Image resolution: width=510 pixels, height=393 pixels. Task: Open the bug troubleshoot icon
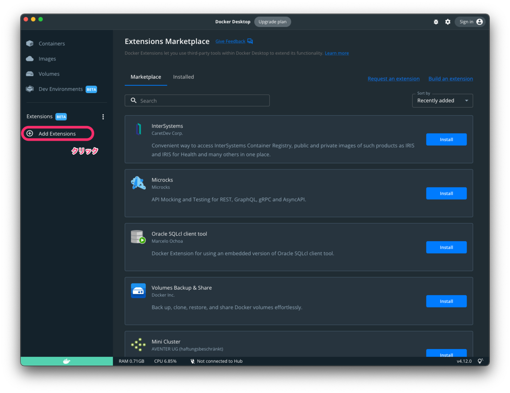436,22
